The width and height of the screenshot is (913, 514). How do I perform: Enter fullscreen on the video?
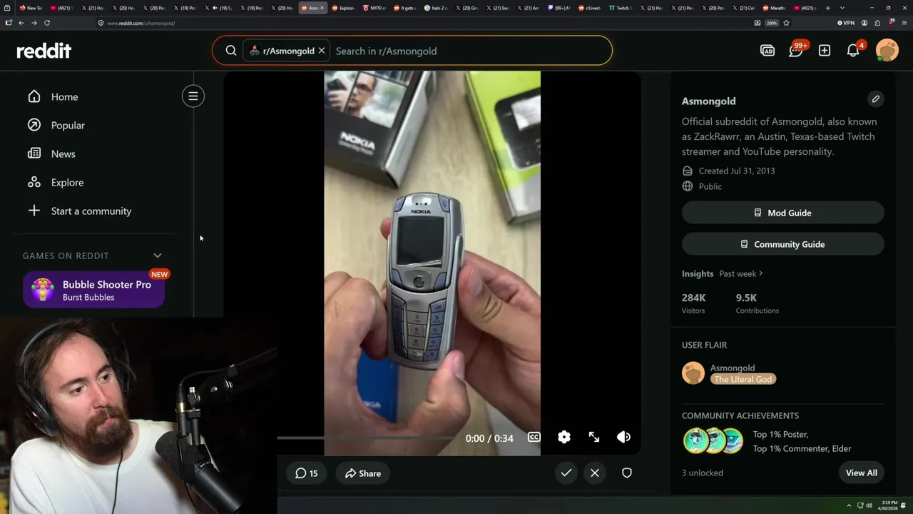(x=594, y=437)
